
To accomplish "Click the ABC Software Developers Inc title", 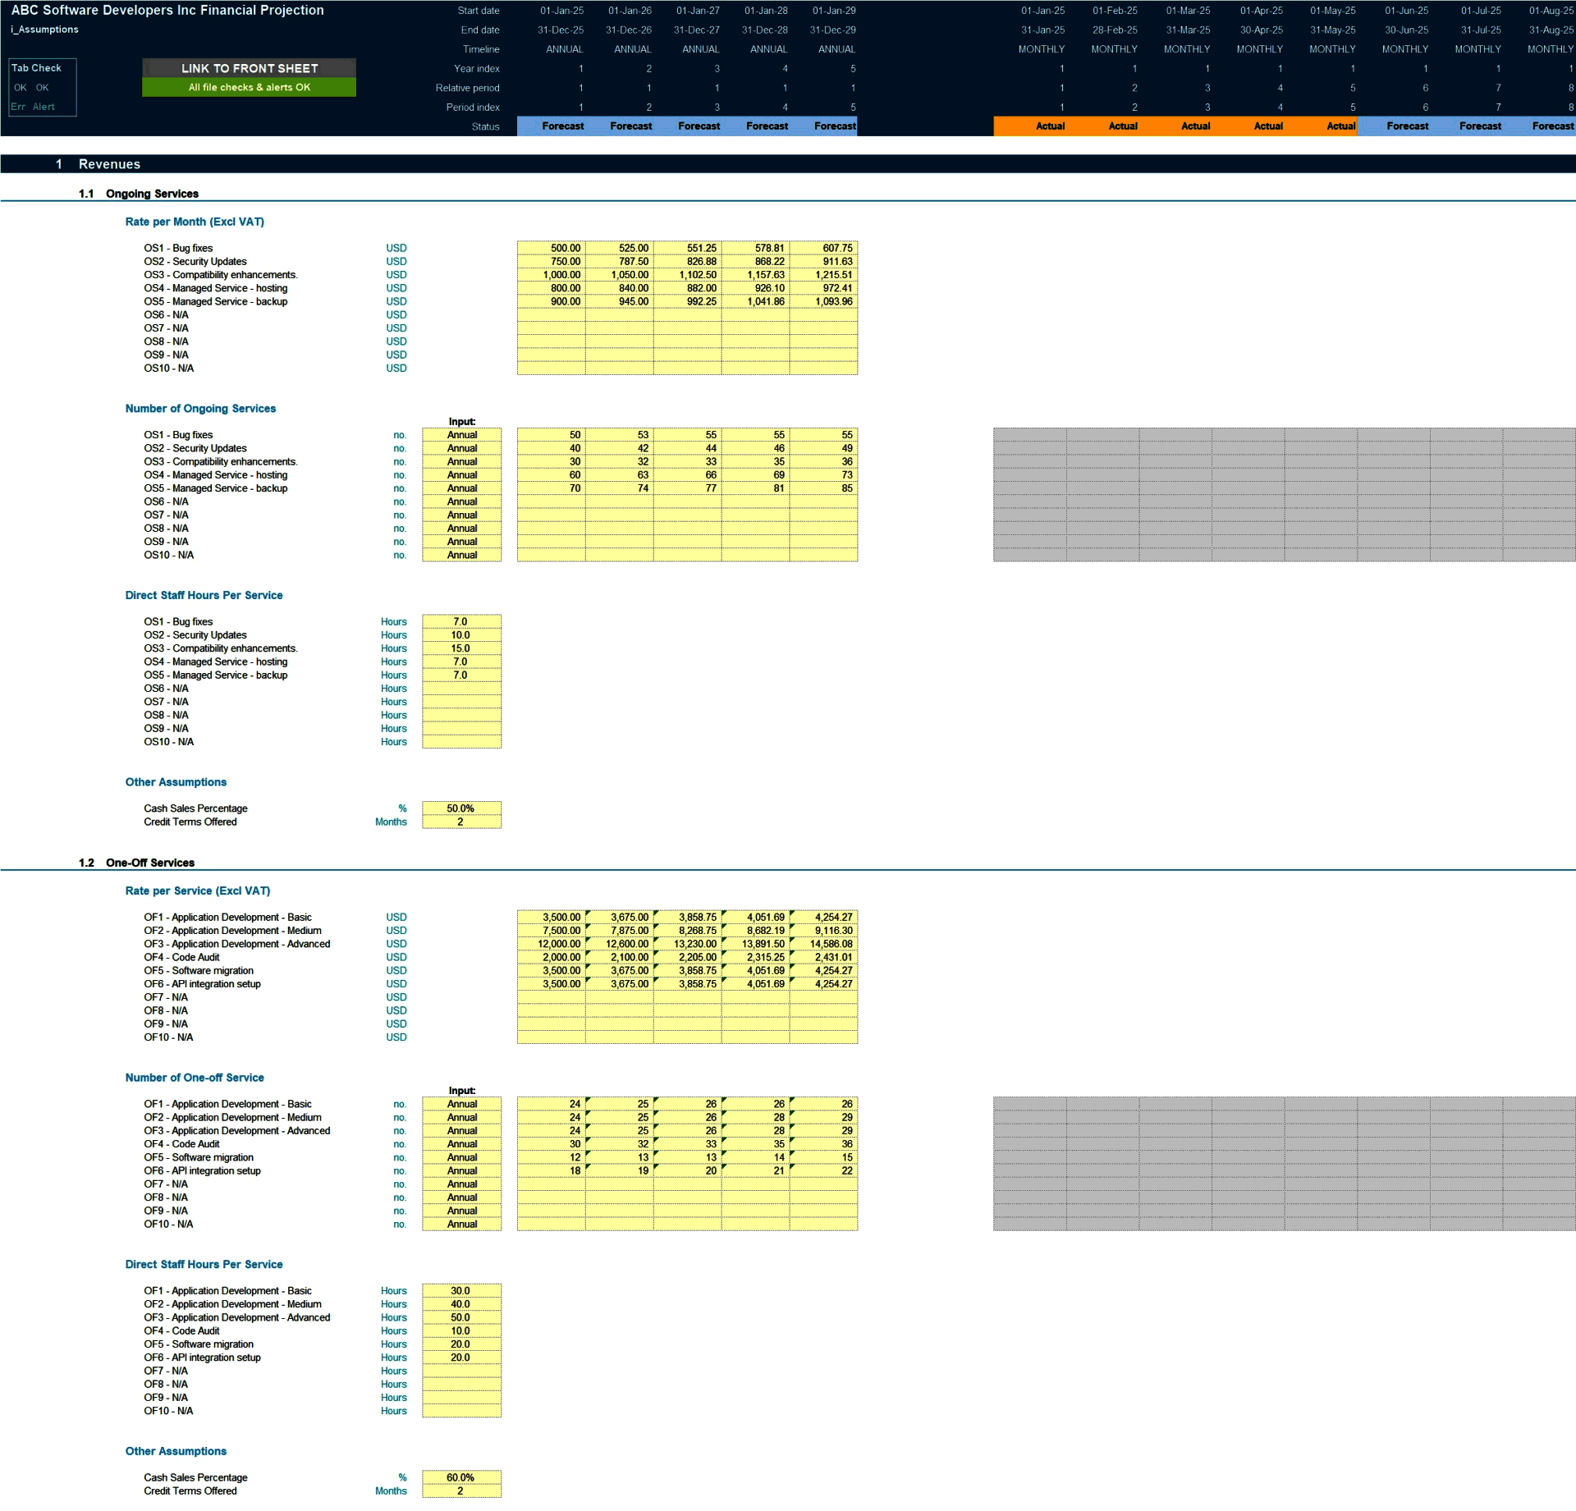I will (167, 10).
